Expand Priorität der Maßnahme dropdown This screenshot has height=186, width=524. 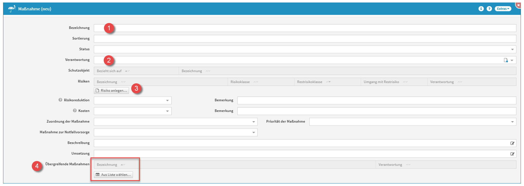click(x=512, y=122)
